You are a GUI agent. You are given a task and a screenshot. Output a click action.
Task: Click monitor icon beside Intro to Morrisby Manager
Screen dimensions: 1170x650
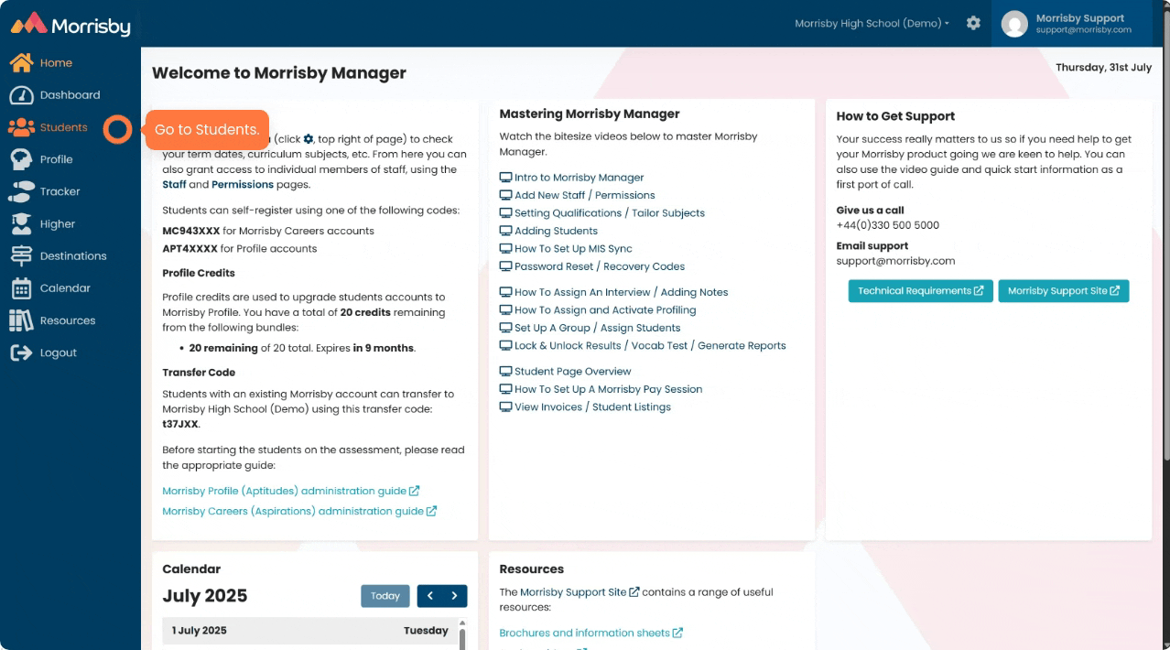[x=505, y=178]
